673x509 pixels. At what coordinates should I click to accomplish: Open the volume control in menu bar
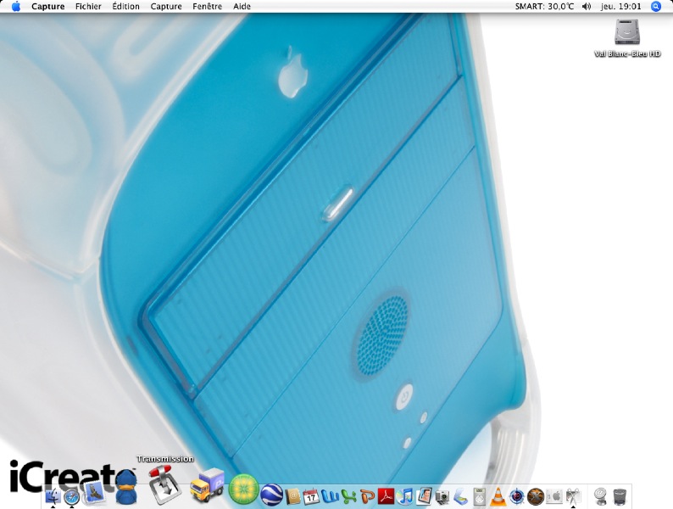click(x=587, y=7)
